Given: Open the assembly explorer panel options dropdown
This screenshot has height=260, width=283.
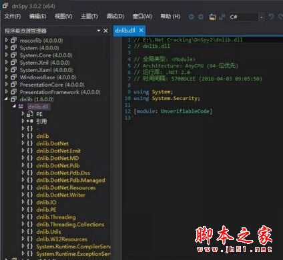Looking at the screenshot, I should 99,31.
